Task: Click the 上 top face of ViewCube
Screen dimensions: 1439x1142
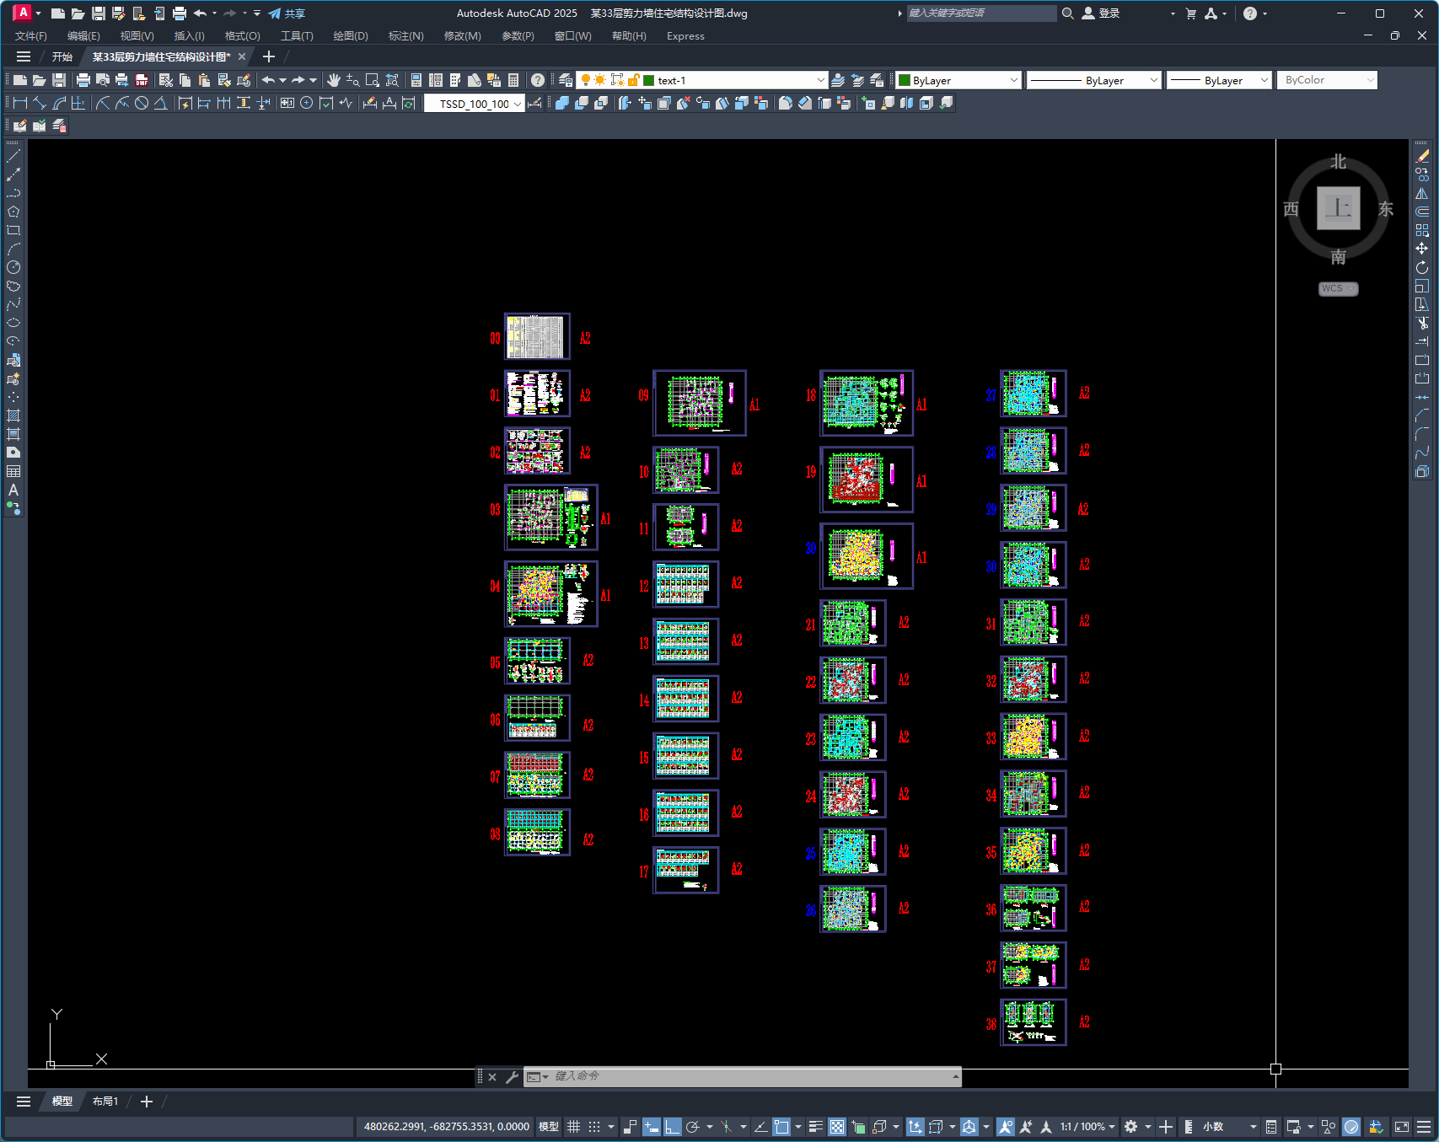Action: tap(1338, 207)
